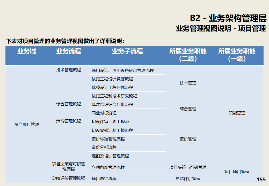Click the '业务流程' column header

69,56
